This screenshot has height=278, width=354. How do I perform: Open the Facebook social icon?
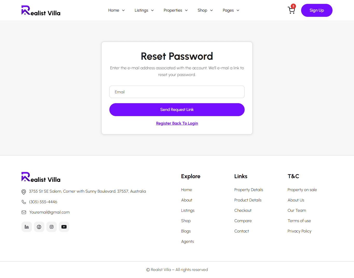(x=39, y=227)
